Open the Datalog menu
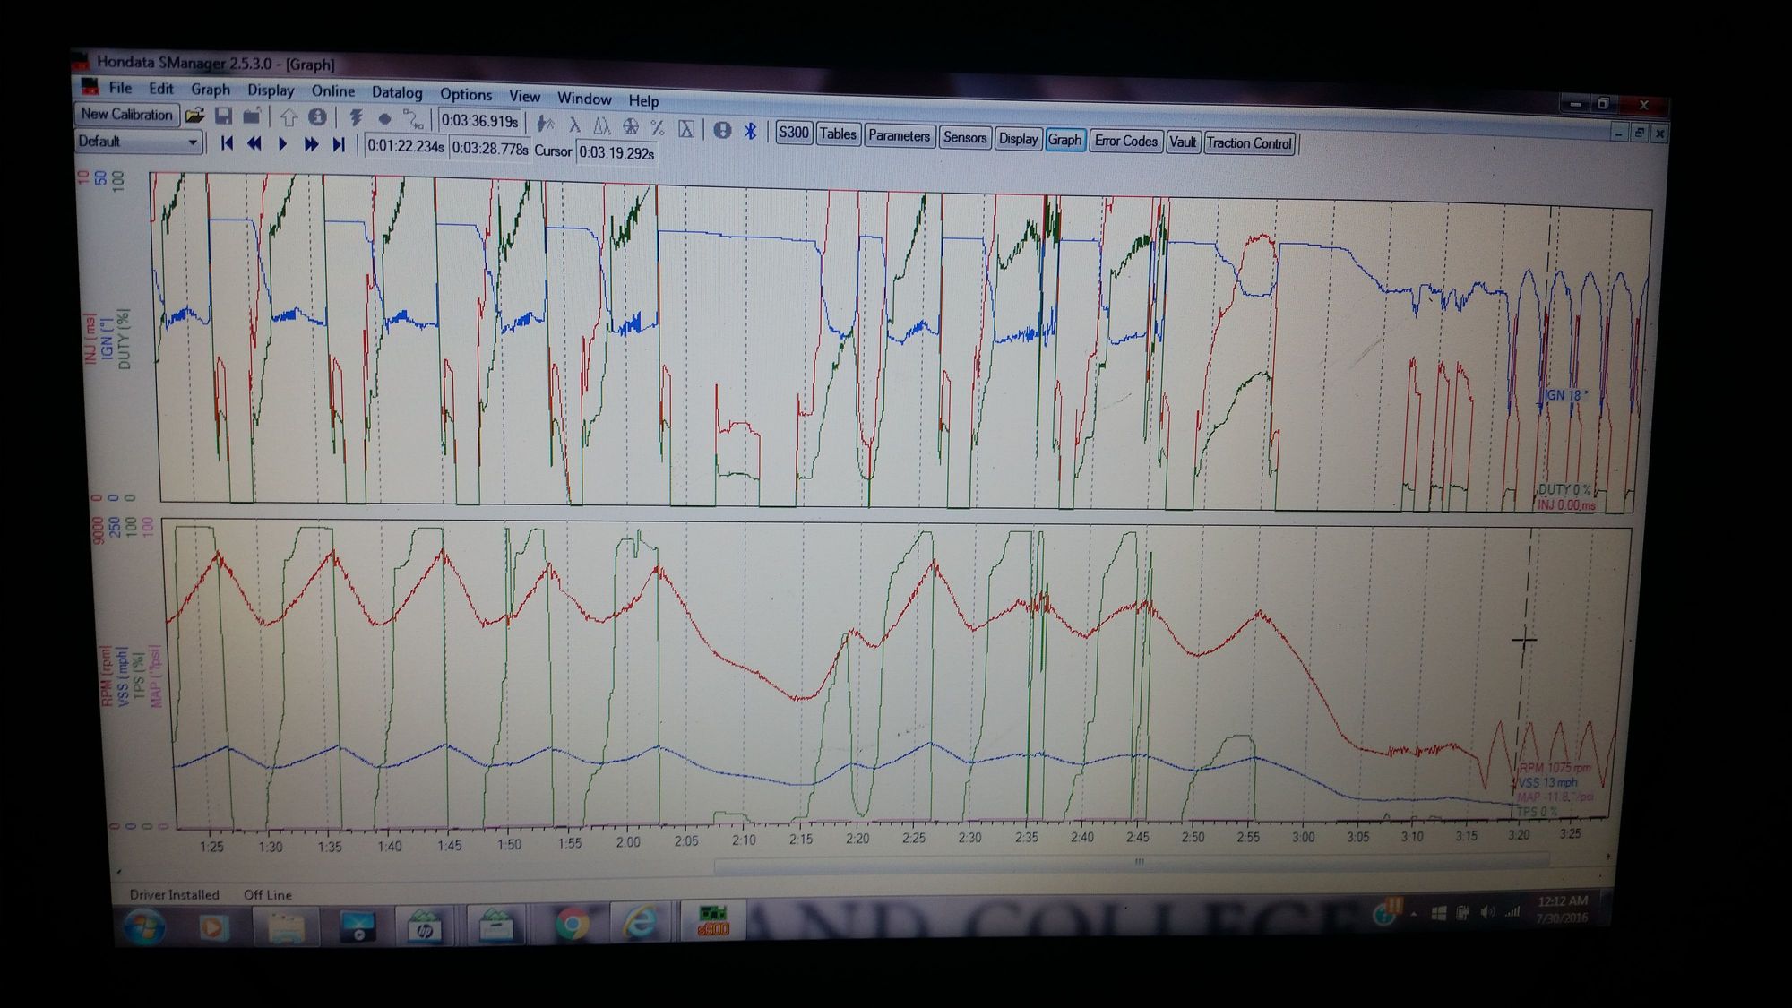Viewport: 1792px width, 1008px height. [x=397, y=93]
